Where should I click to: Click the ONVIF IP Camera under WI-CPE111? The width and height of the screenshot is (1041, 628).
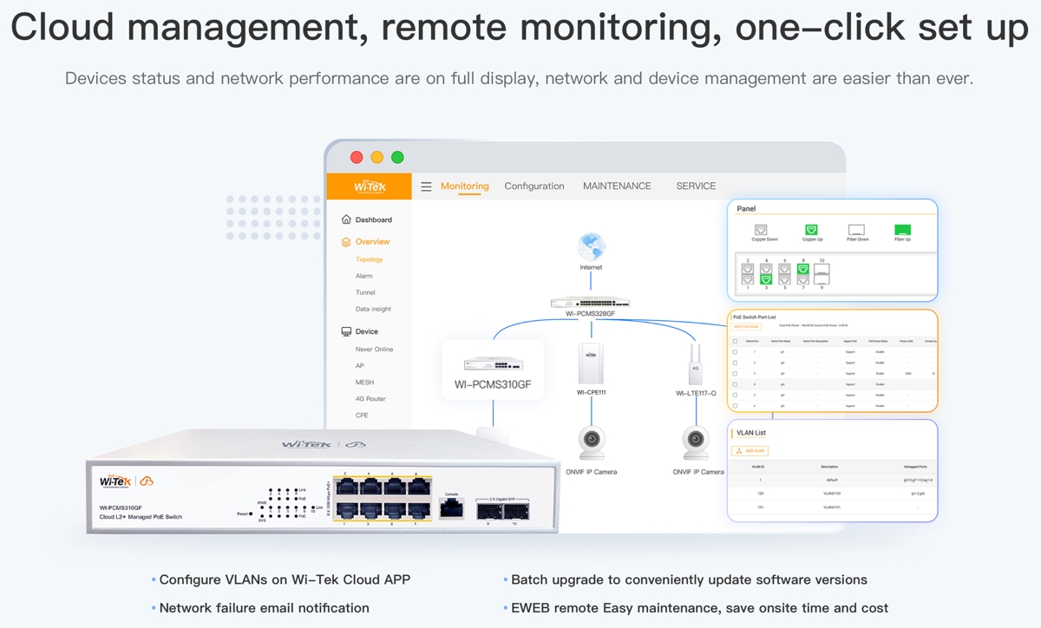(x=592, y=442)
